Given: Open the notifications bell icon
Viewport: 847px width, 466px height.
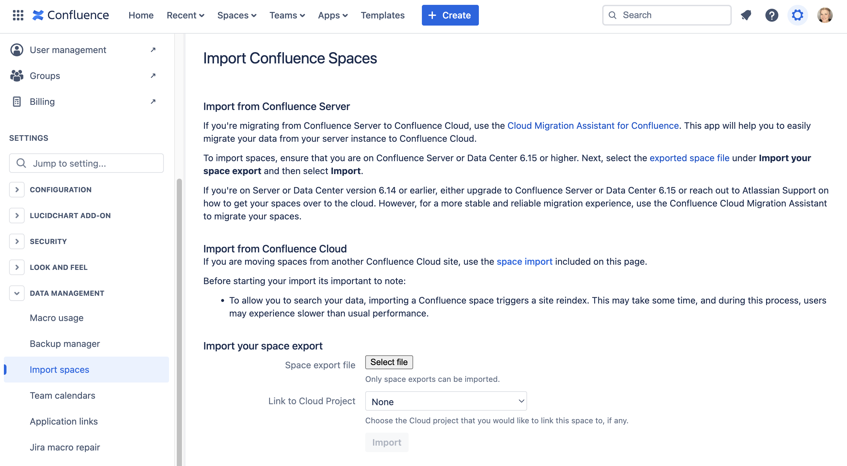Looking at the screenshot, I should point(747,15).
